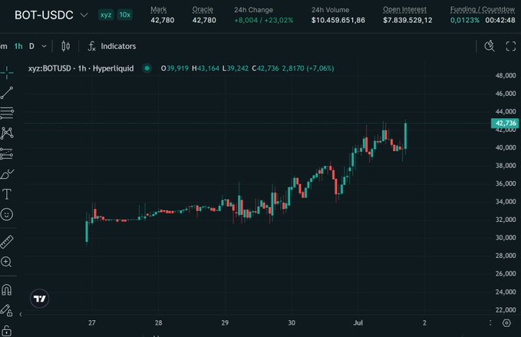Click the TradingView logo
This screenshot has width=521, height=337.
pos(40,299)
